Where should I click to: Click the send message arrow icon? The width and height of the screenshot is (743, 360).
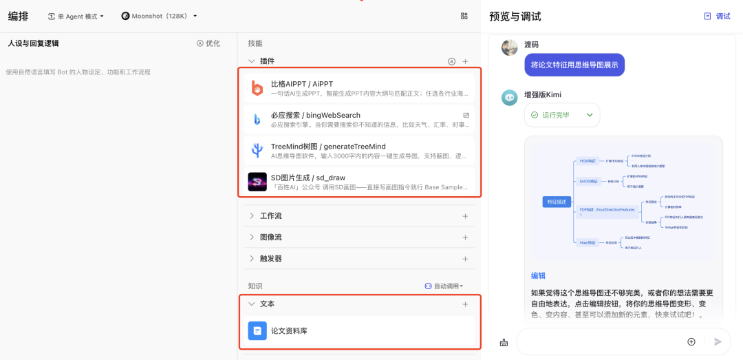[718, 341]
